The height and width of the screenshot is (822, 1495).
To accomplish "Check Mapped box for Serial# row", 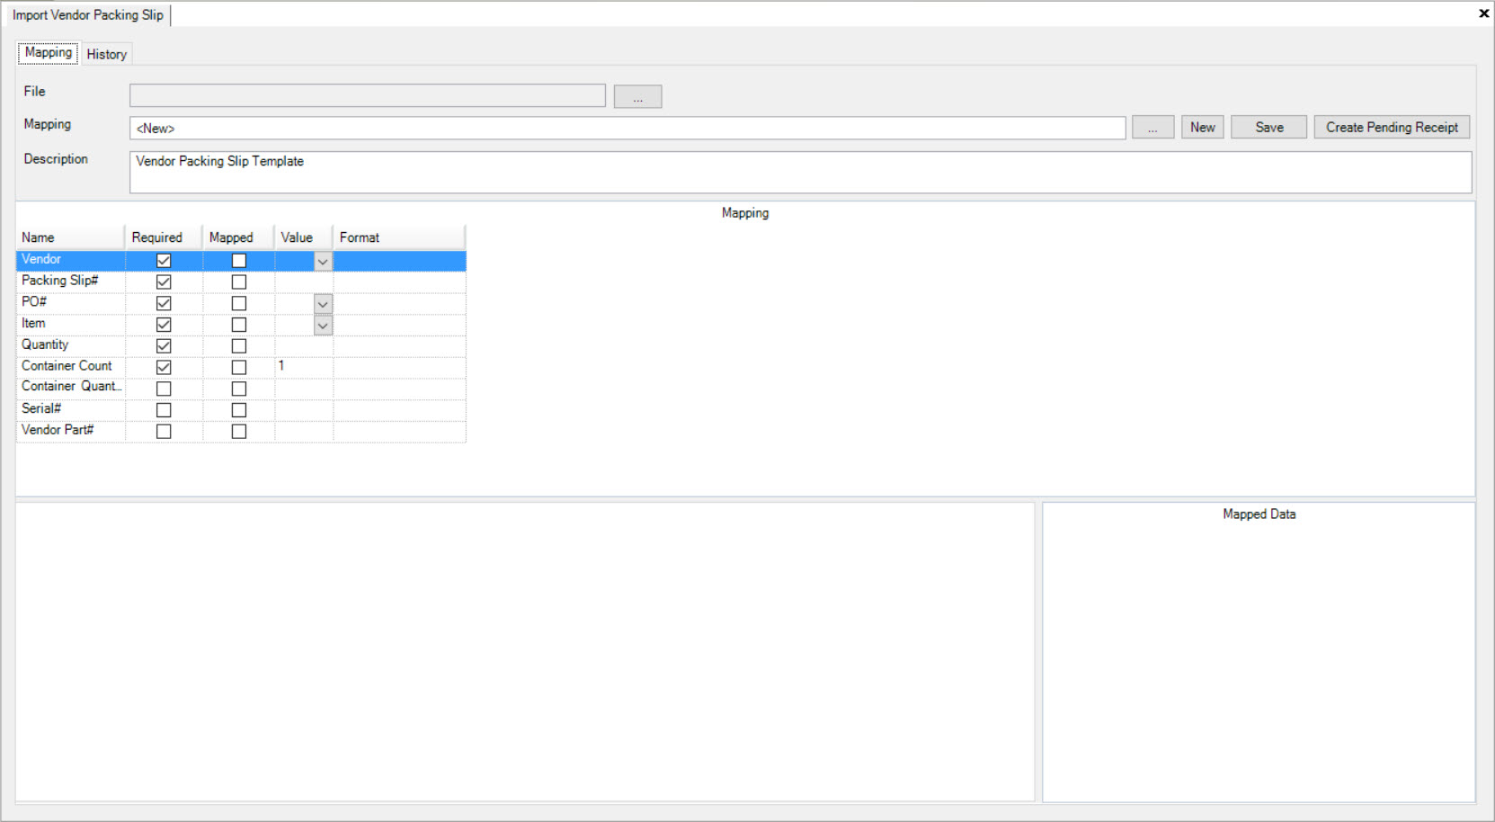I will (x=239, y=410).
